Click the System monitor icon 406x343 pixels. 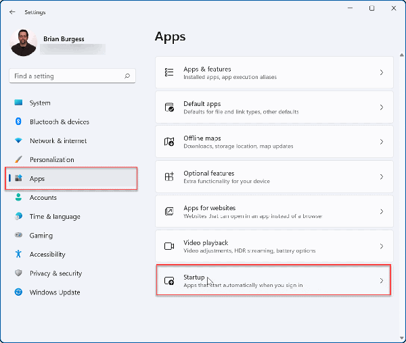click(18, 103)
